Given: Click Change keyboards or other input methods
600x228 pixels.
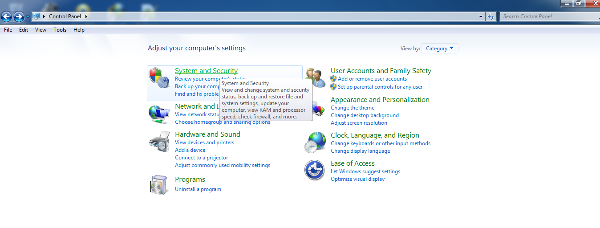Looking at the screenshot, I should (381, 143).
